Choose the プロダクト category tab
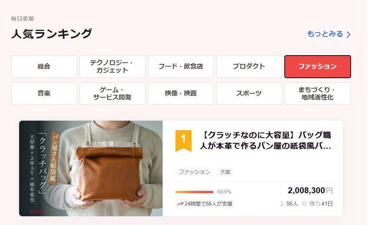Screen dimensions: 369x225 [x=249, y=66]
